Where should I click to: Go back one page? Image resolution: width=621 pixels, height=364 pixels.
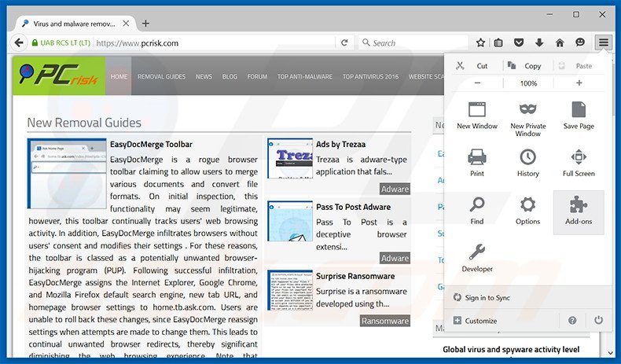click(x=19, y=42)
